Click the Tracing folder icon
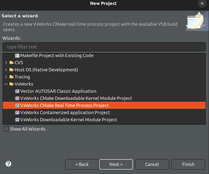This screenshot has width=209, height=174. coord(12,77)
